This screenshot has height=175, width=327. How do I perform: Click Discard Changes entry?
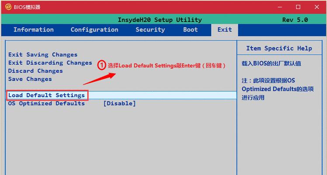[35, 71]
